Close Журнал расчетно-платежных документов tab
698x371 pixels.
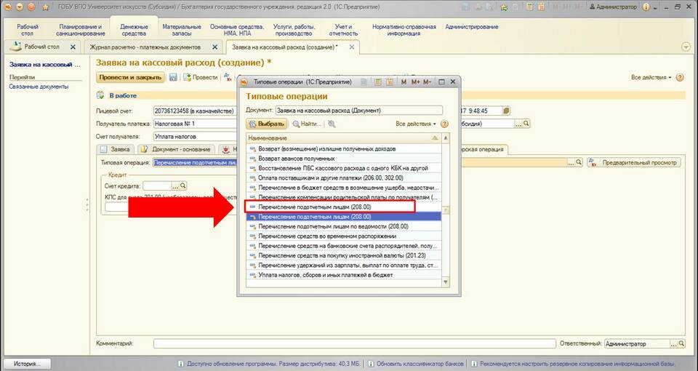pyautogui.click(x=214, y=47)
